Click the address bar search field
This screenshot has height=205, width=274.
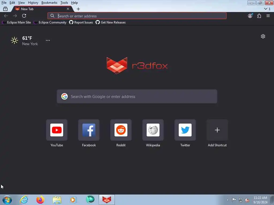137,16
